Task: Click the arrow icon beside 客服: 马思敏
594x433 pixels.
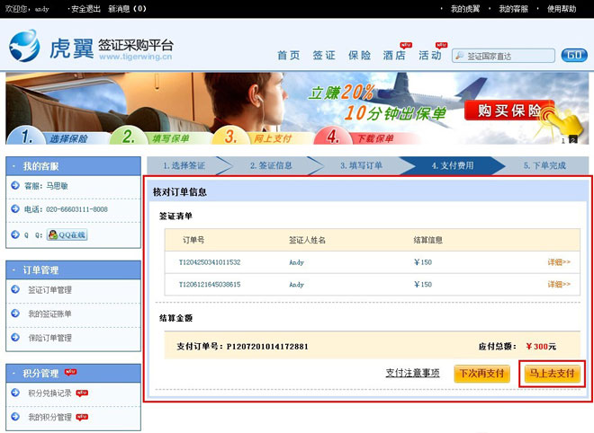Action: [x=15, y=185]
